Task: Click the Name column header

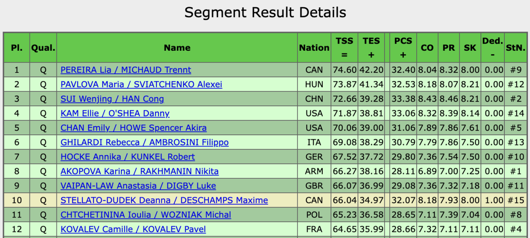Action: 177,48
